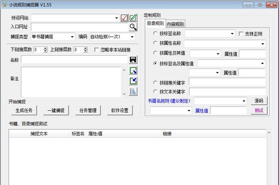The height and width of the screenshot is (185, 279).
Task: Increase 上链接层数 with up arrow
Action: pos(86,48)
